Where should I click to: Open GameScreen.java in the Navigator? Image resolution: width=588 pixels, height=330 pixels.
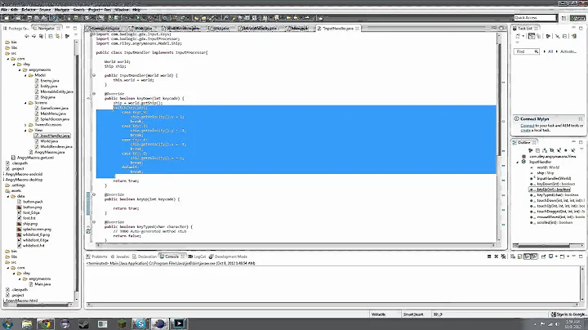(51, 108)
